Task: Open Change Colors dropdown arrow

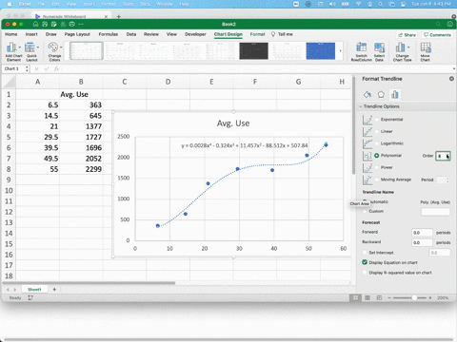Action: 61,47
